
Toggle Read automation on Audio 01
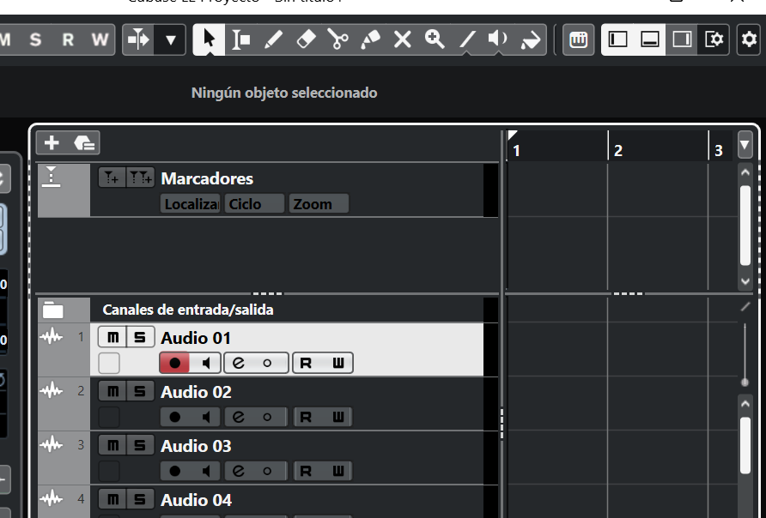point(306,364)
